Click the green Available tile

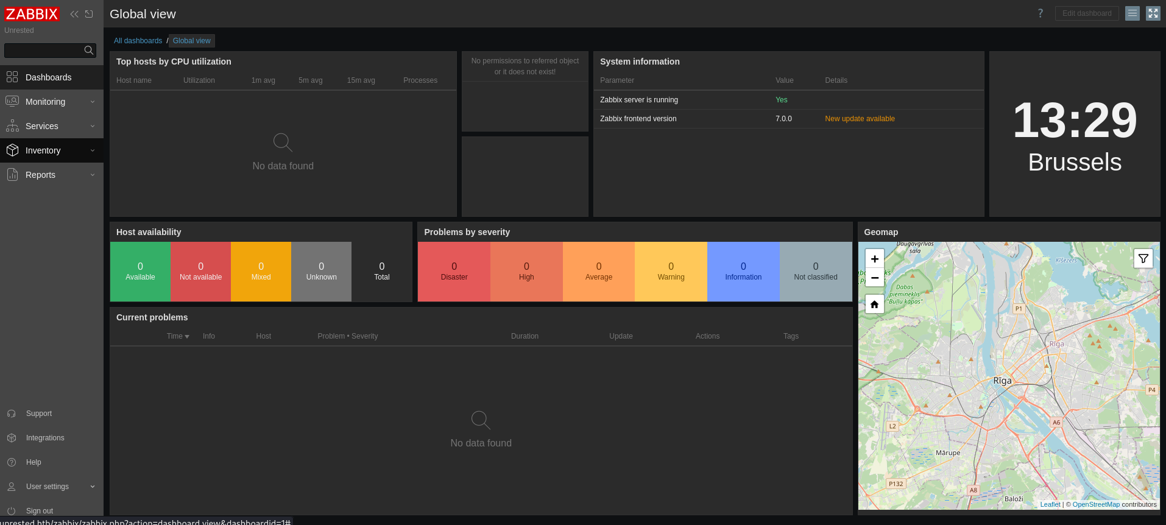140,272
